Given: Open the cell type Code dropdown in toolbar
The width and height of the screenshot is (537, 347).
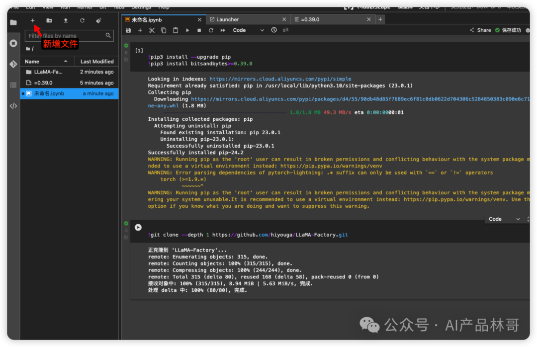Looking at the screenshot, I should (248, 30).
